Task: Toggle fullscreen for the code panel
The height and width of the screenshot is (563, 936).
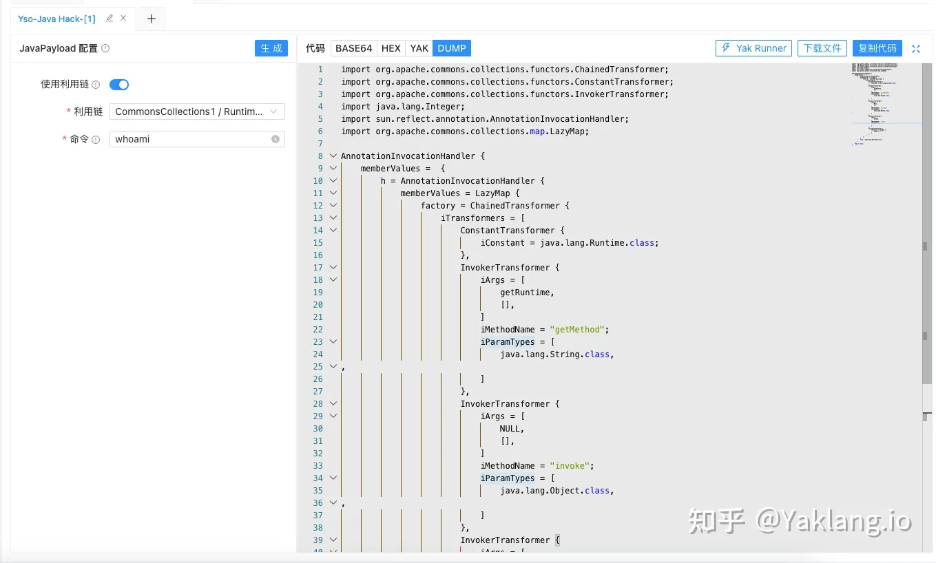Action: click(916, 48)
